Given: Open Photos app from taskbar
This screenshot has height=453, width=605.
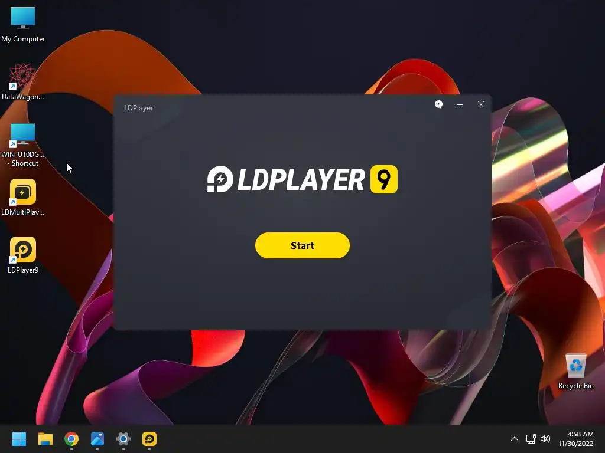Looking at the screenshot, I should (97, 439).
